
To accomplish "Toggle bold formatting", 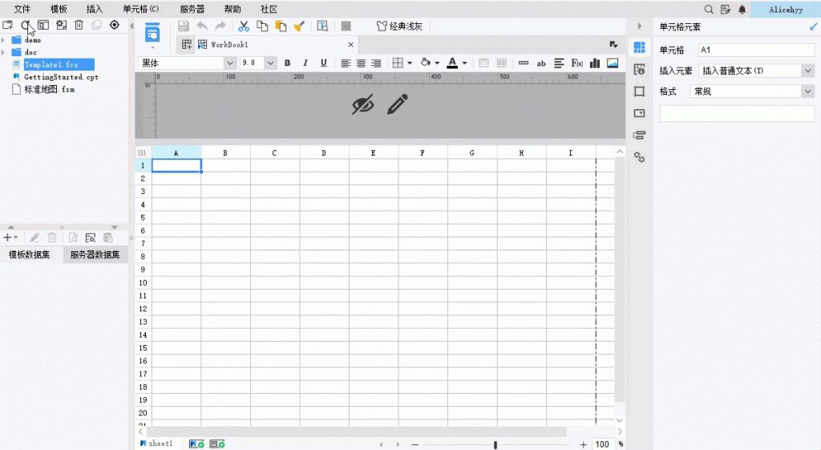I will (x=288, y=63).
